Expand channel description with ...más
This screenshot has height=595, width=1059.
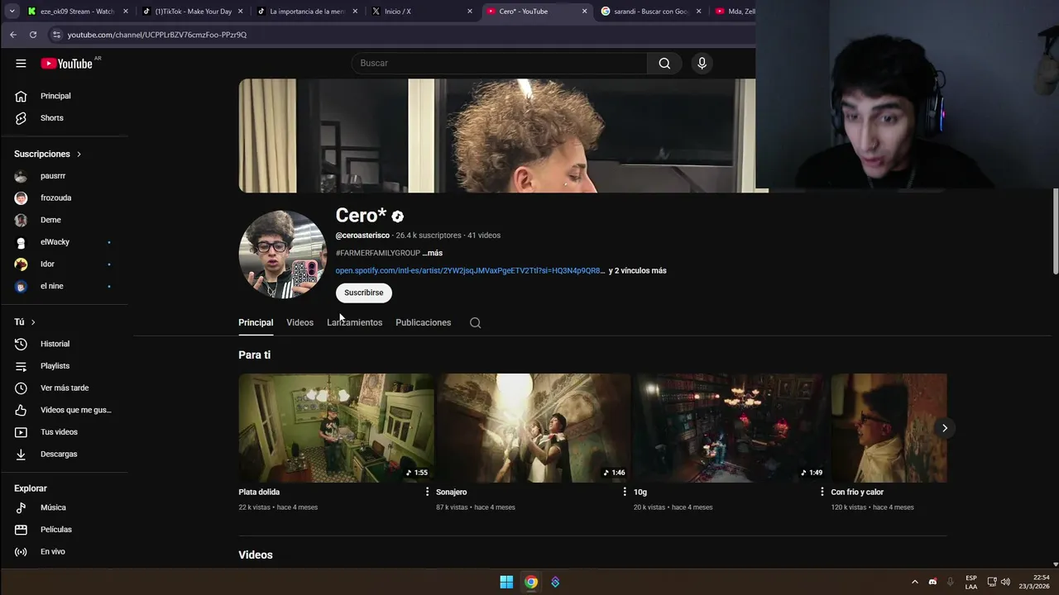pos(433,253)
